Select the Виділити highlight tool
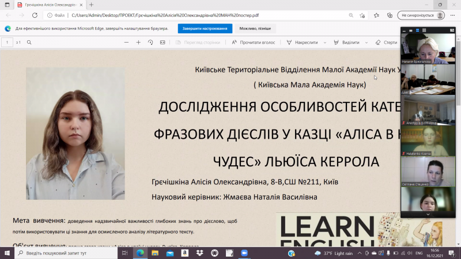Viewport: 461px width, 259px height. (x=347, y=42)
